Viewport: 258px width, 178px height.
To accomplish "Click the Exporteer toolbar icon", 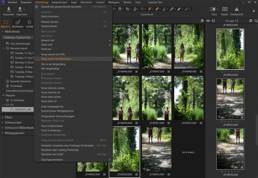I will pos(20,9).
